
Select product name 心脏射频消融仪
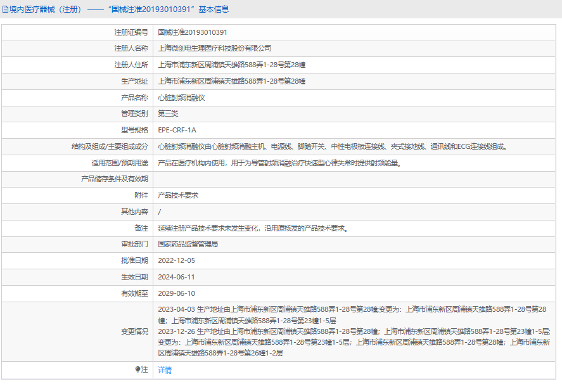[x=181, y=98]
